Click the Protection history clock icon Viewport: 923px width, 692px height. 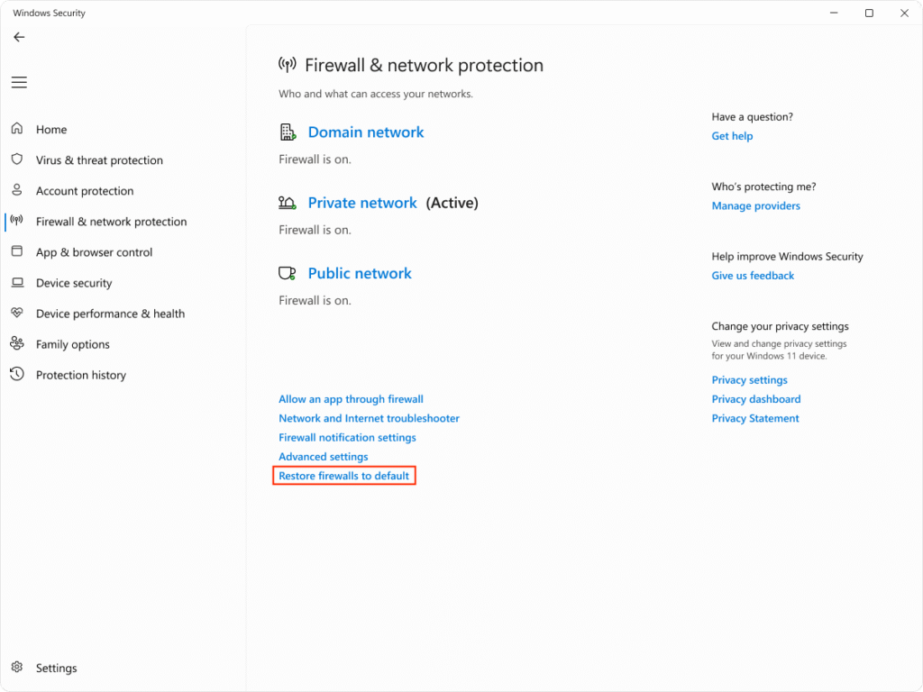point(17,374)
